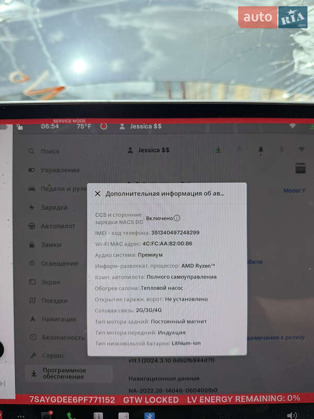Screen dimensions: 314x419
Task: Open the Управление menu
Action: (x=54, y=170)
